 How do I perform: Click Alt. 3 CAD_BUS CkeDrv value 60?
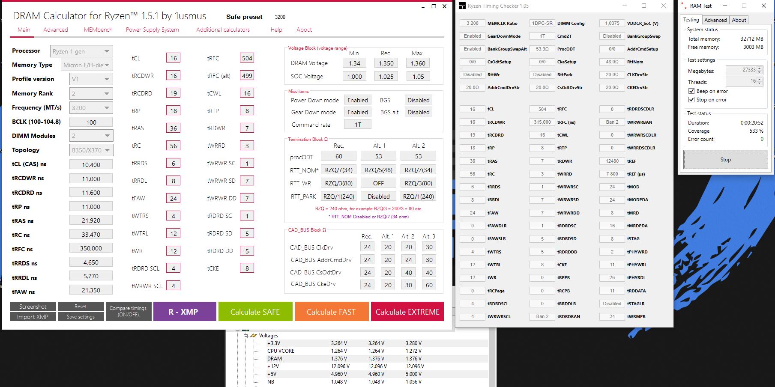(429, 285)
